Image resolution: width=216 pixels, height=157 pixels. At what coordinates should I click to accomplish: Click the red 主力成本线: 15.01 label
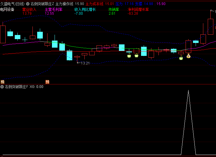(100, 4)
